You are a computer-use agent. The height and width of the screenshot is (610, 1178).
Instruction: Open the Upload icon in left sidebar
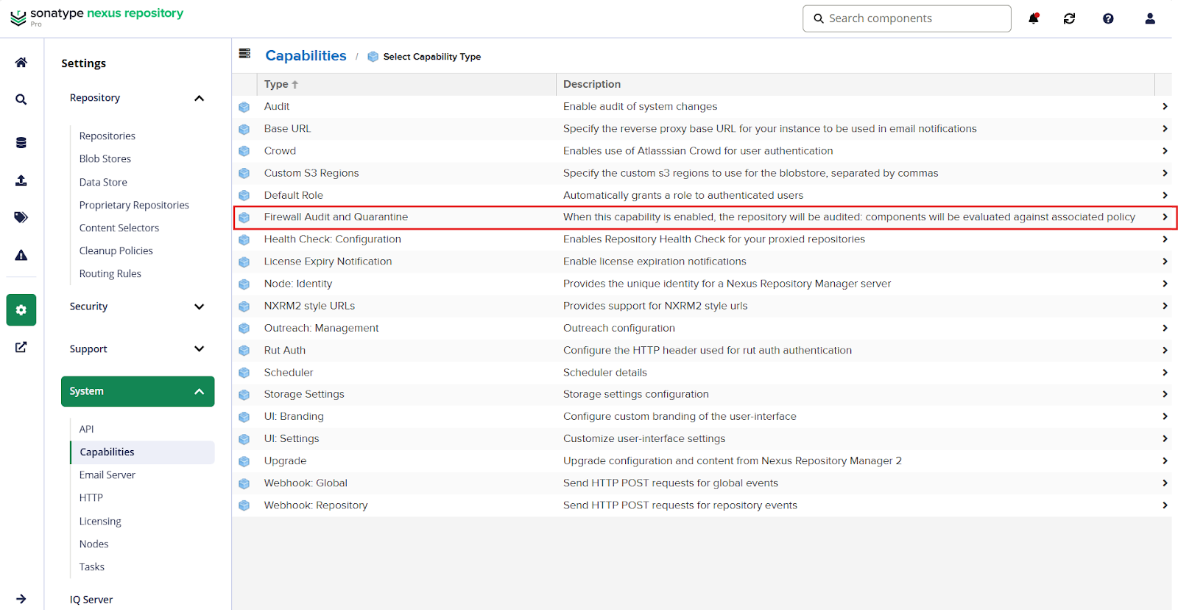coord(21,180)
